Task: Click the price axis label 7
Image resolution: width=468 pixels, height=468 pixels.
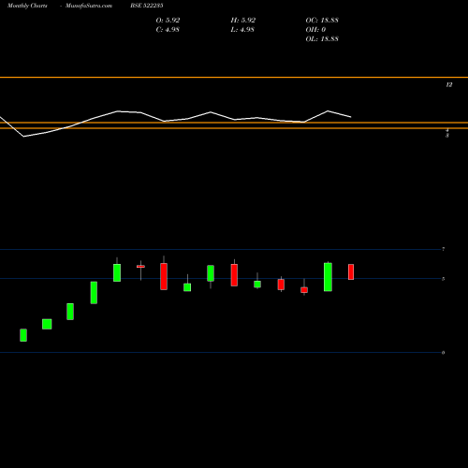Action: (444, 249)
